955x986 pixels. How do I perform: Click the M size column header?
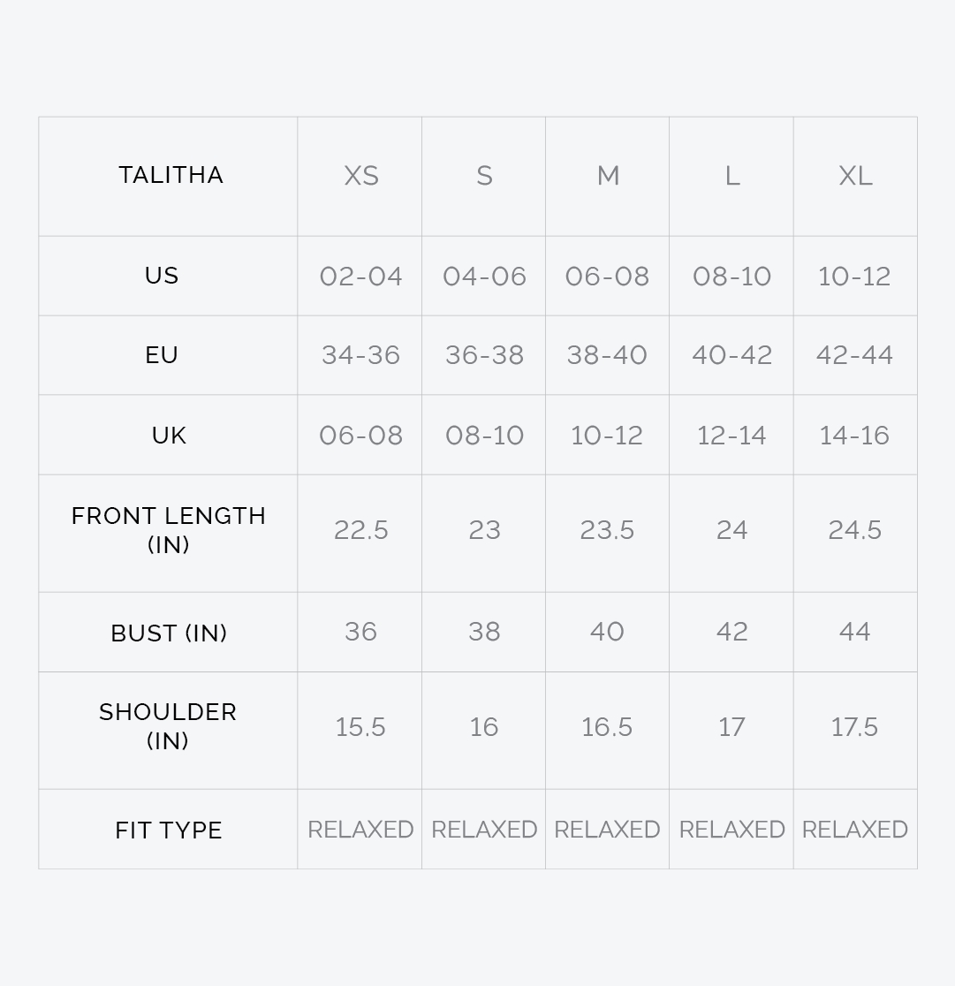608,176
